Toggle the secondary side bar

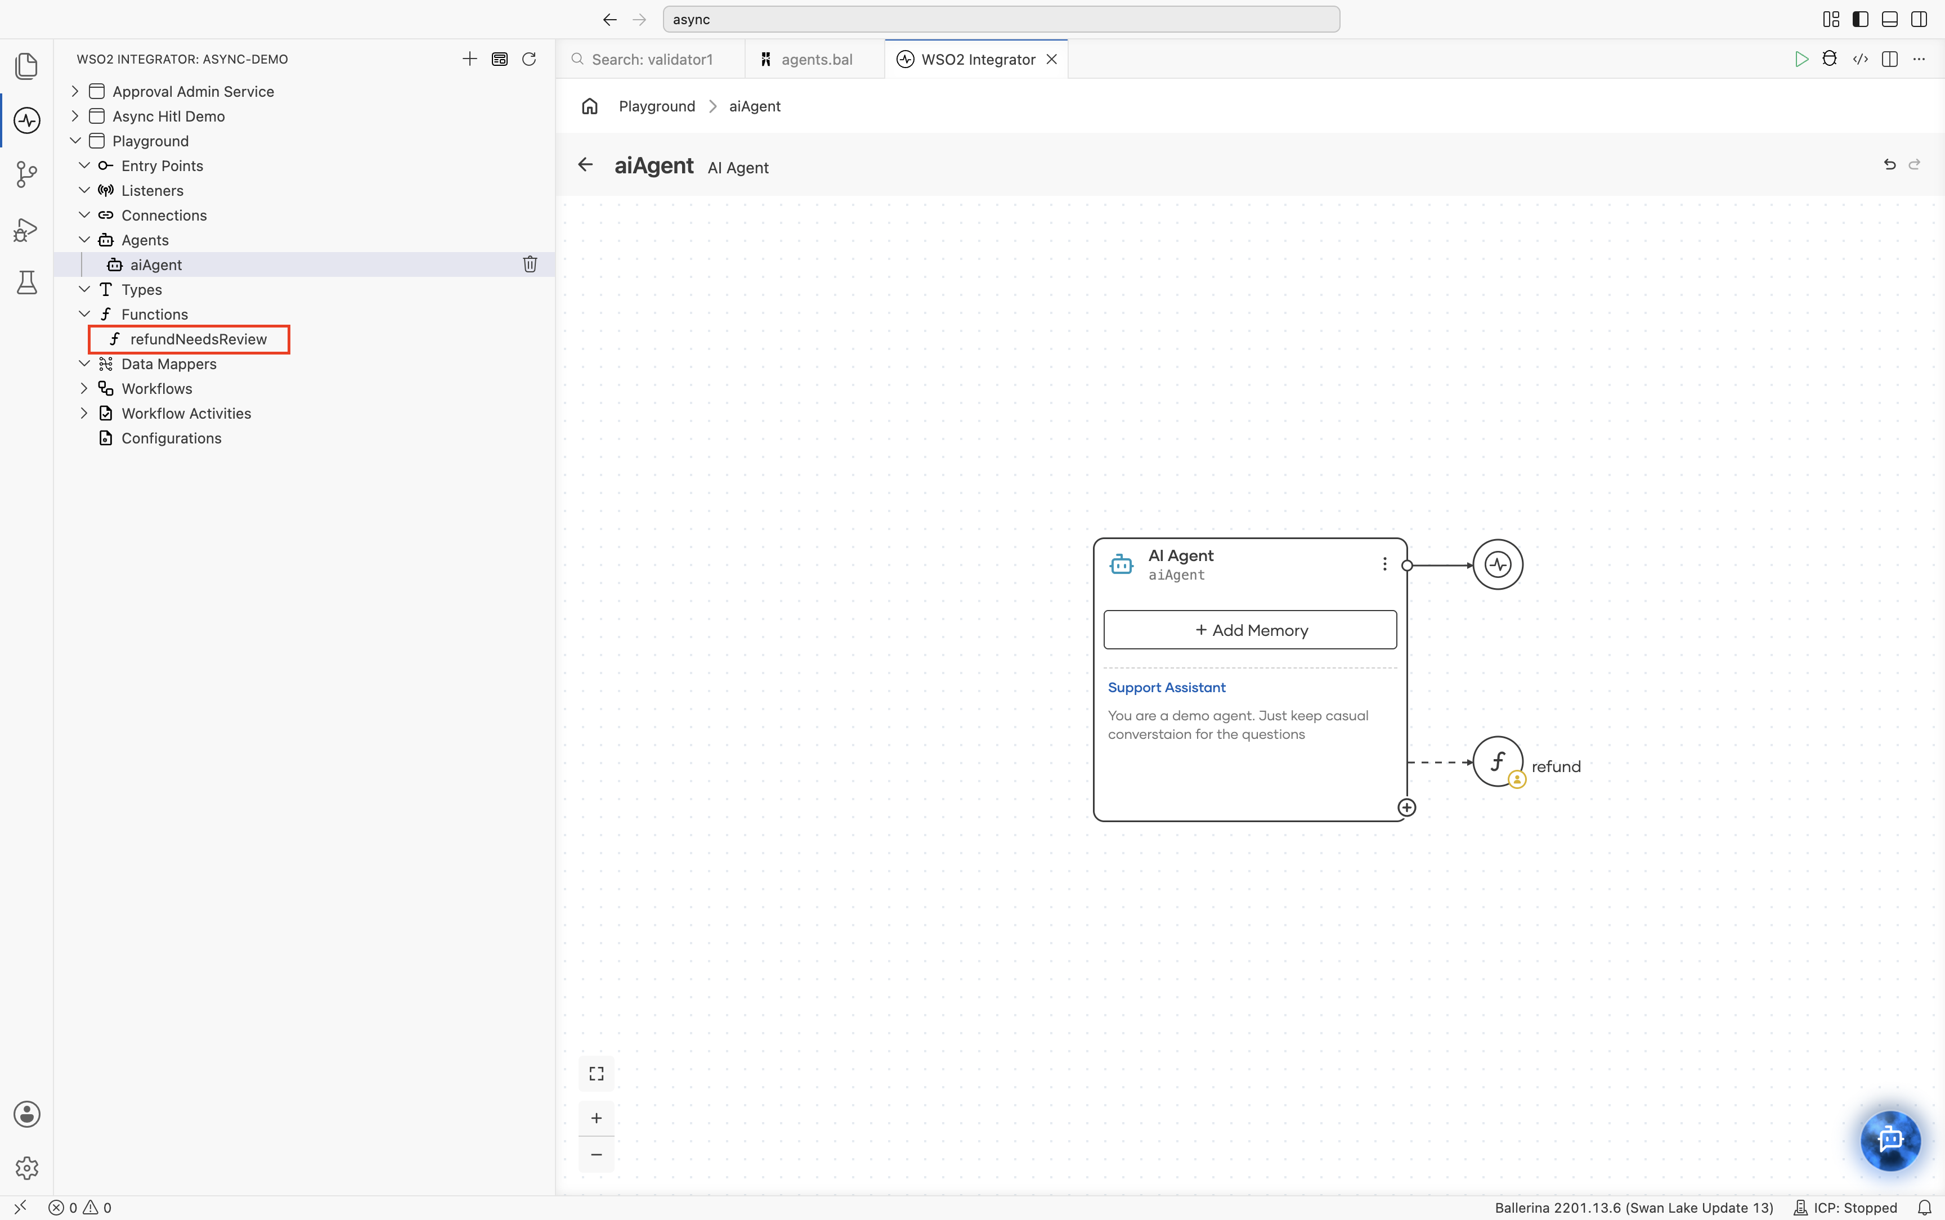[1919, 19]
